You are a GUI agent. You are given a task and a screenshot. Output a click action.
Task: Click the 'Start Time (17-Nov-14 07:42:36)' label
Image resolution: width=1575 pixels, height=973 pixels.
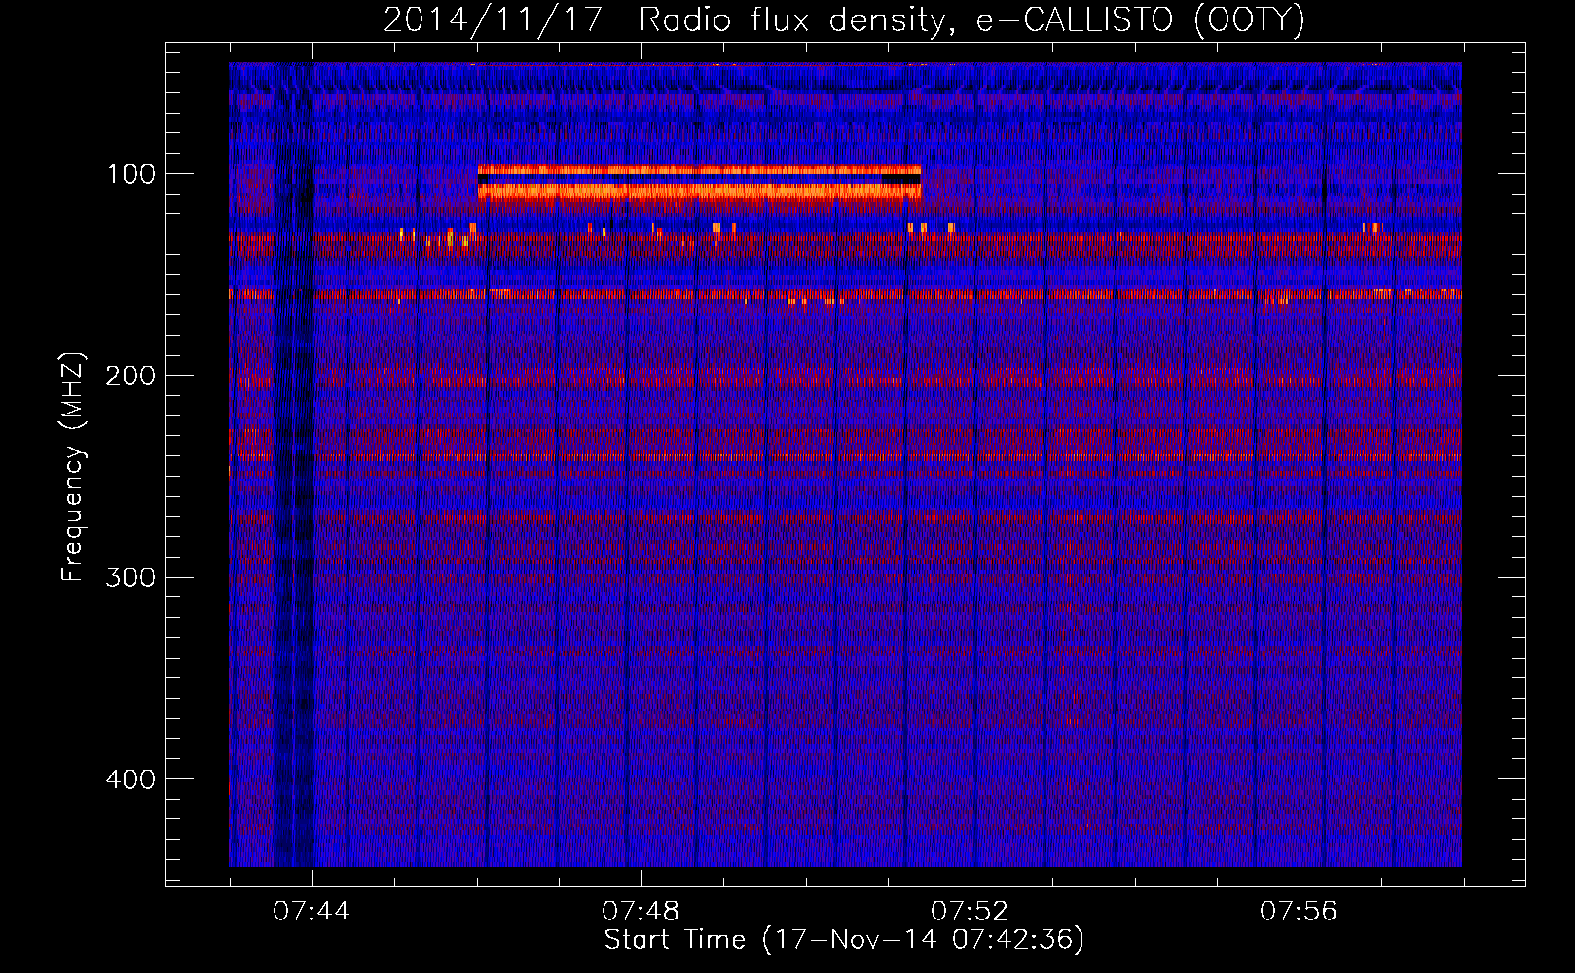tap(844, 940)
